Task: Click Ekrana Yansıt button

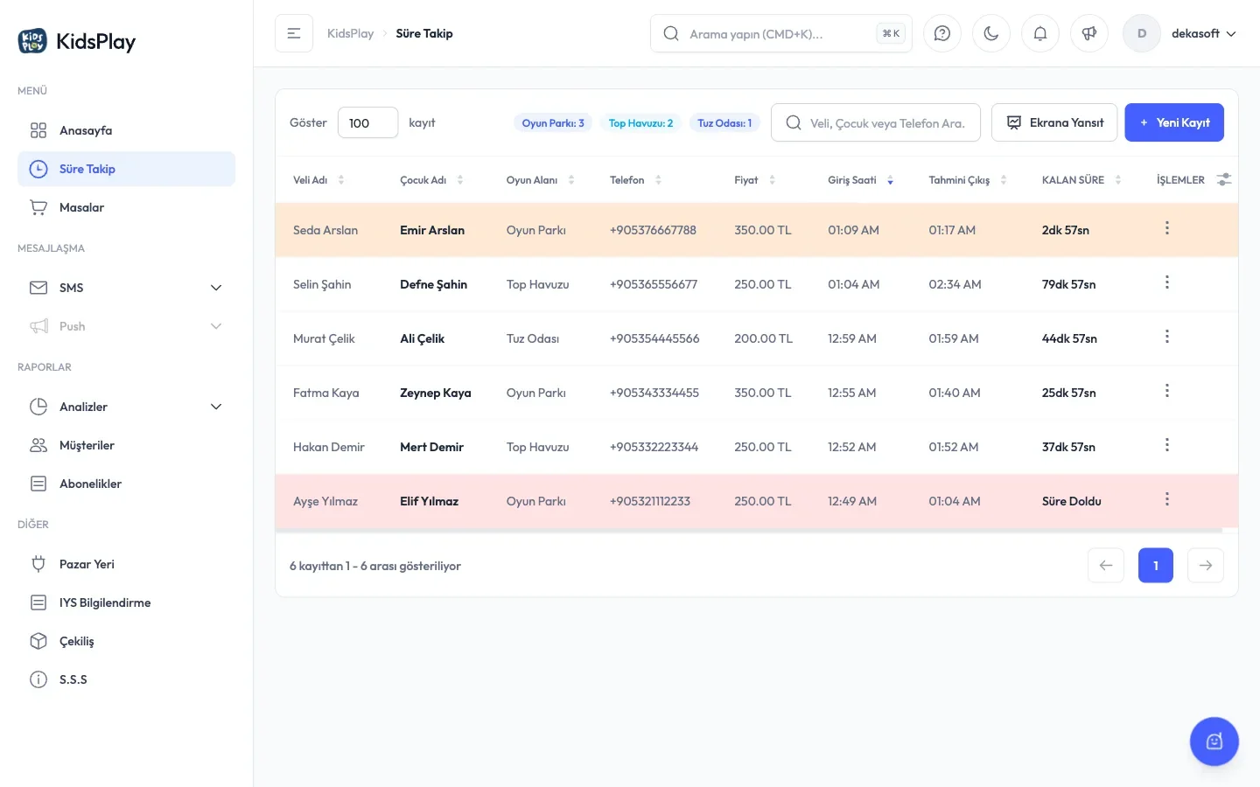Action: coord(1053,122)
